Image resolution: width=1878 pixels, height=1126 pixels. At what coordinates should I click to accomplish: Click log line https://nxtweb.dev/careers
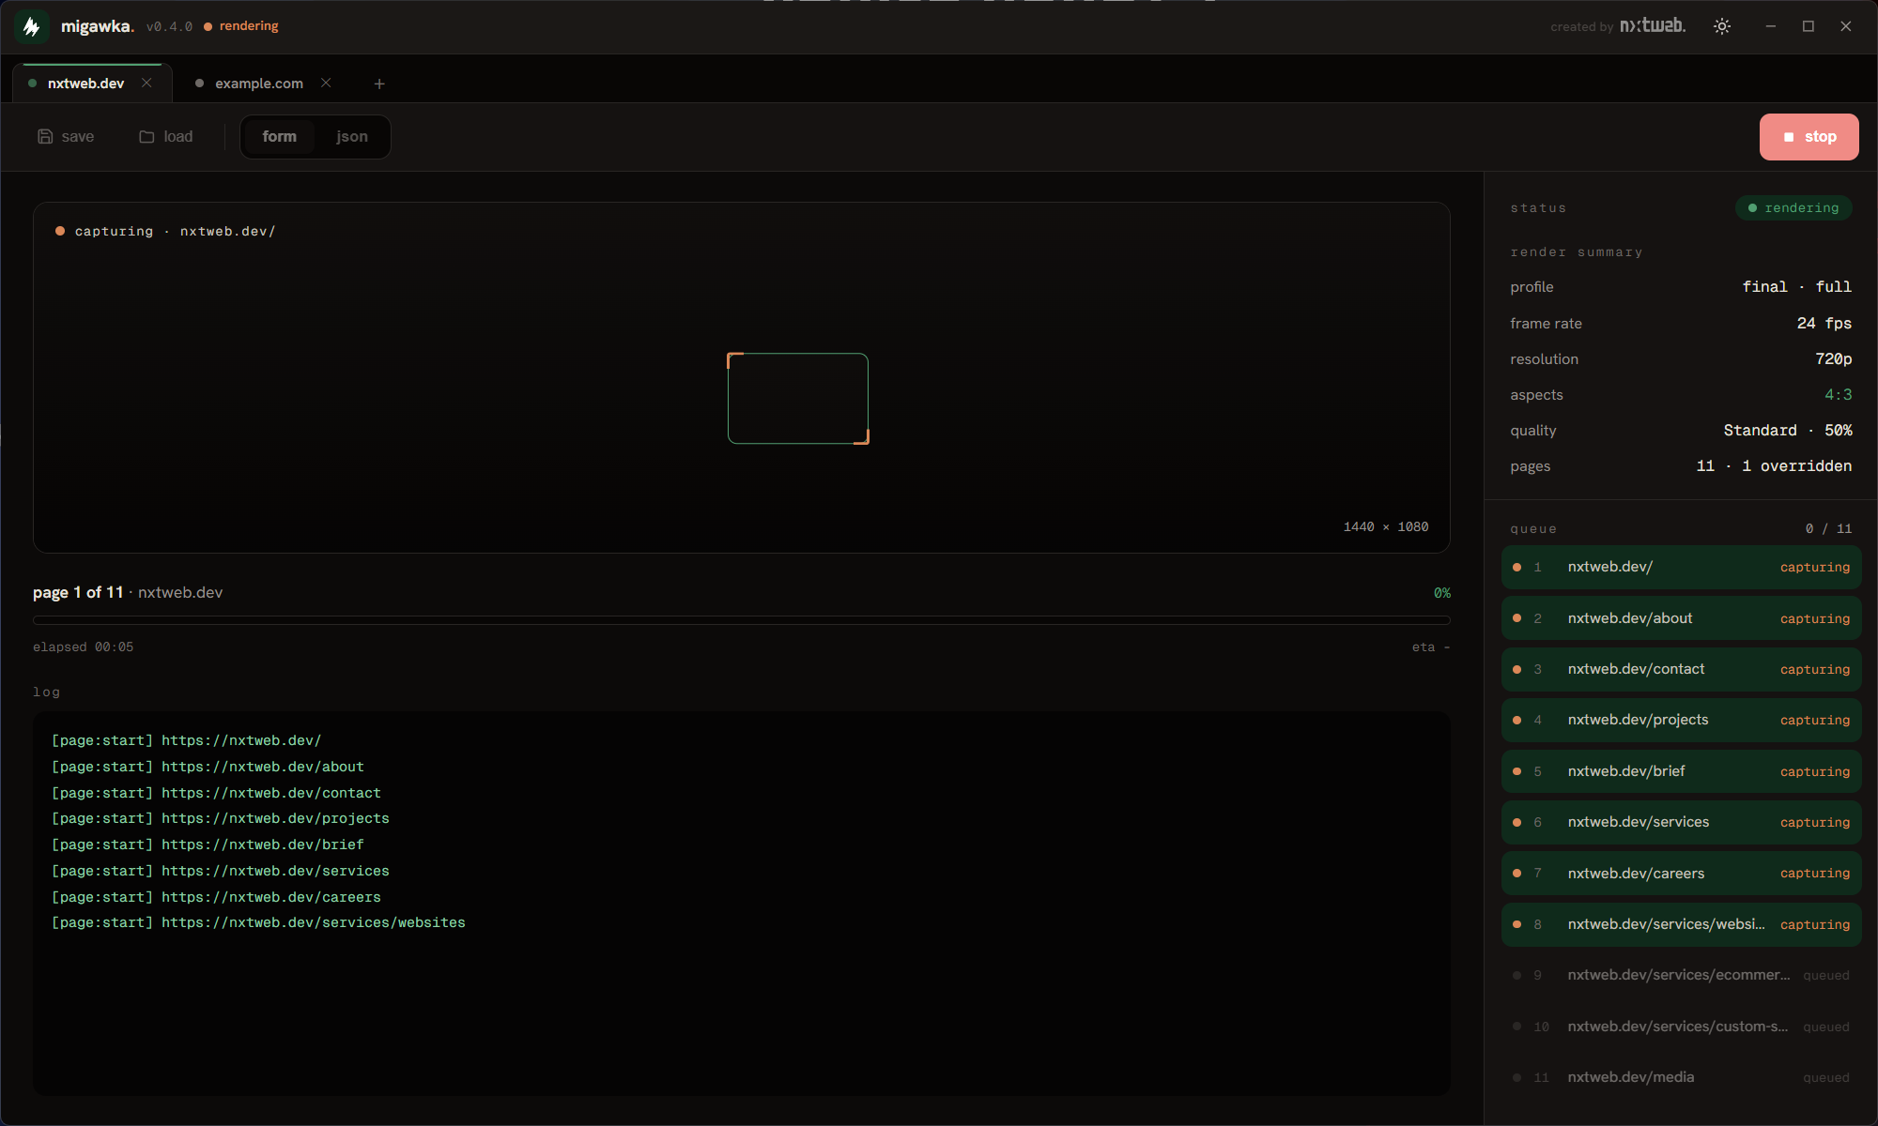click(x=216, y=897)
